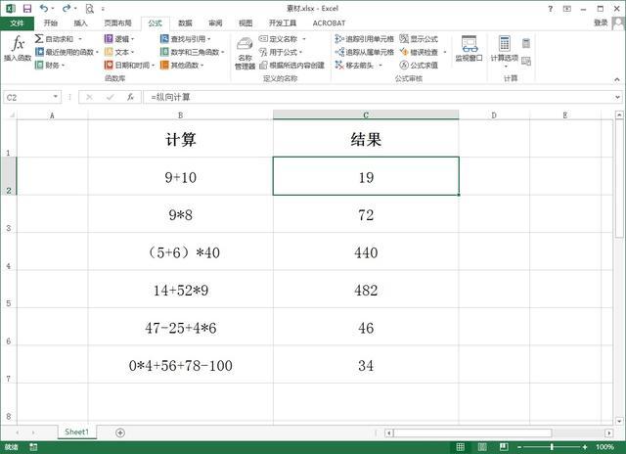Click Trace Precedents (追踪引用单元格)

tap(364, 39)
